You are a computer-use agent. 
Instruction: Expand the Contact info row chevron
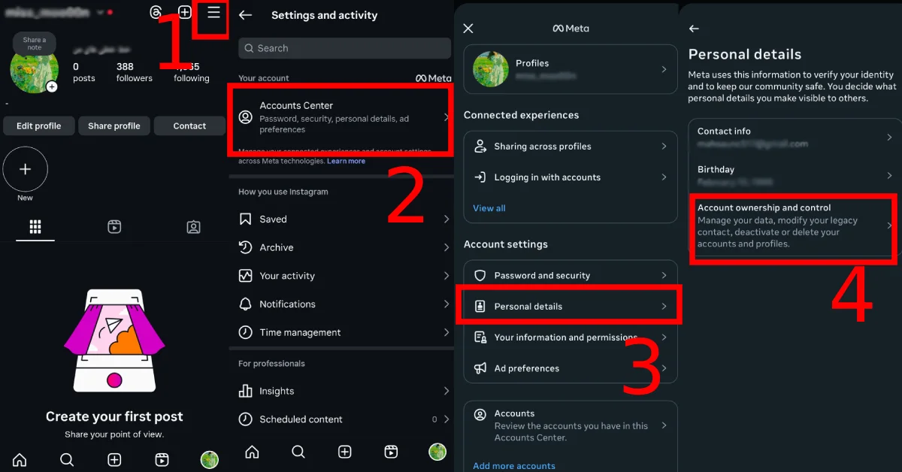coord(889,138)
